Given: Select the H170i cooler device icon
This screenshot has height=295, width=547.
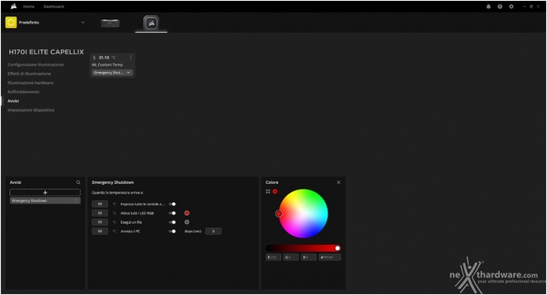Looking at the screenshot, I should pos(151,23).
